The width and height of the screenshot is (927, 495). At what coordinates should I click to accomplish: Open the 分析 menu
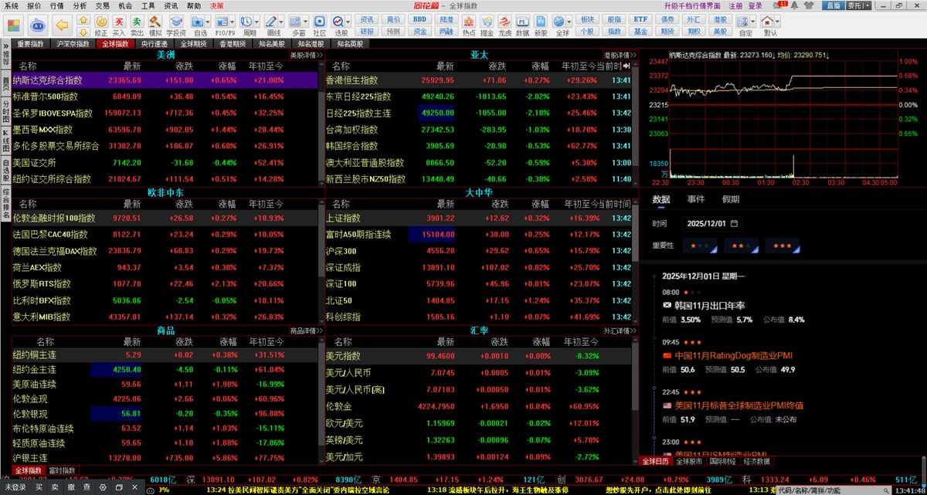pyautogui.click(x=80, y=5)
